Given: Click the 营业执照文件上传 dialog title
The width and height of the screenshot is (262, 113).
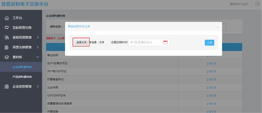Looking at the screenshot, I should tap(79, 26).
